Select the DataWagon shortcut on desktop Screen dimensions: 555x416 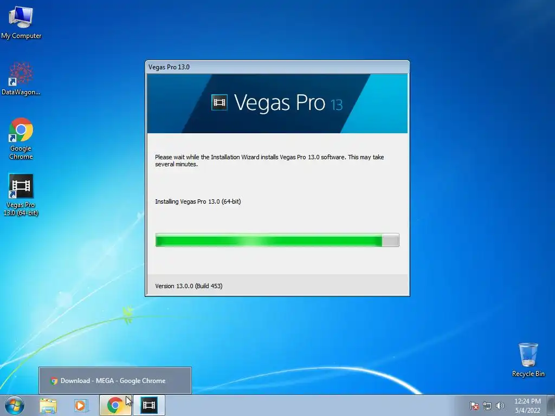(x=21, y=79)
